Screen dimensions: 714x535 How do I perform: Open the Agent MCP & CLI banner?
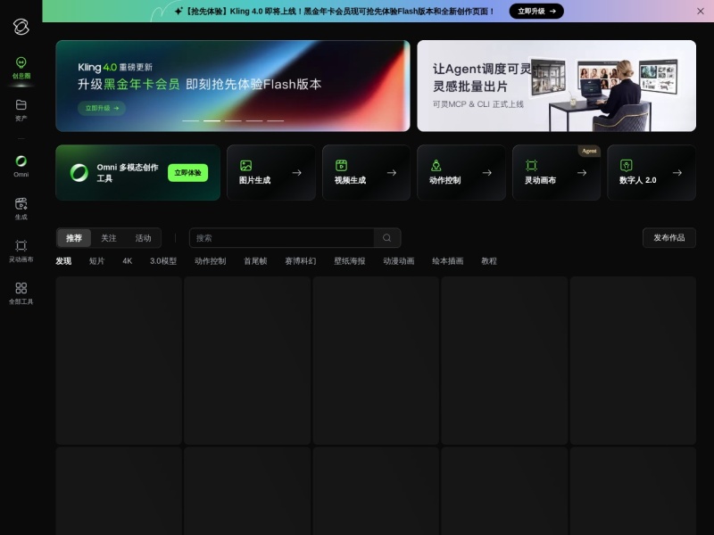[556, 86]
